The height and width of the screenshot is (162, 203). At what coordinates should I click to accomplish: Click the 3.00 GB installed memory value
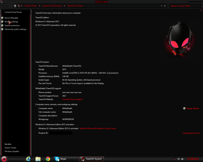pyautogui.click(x=65, y=76)
